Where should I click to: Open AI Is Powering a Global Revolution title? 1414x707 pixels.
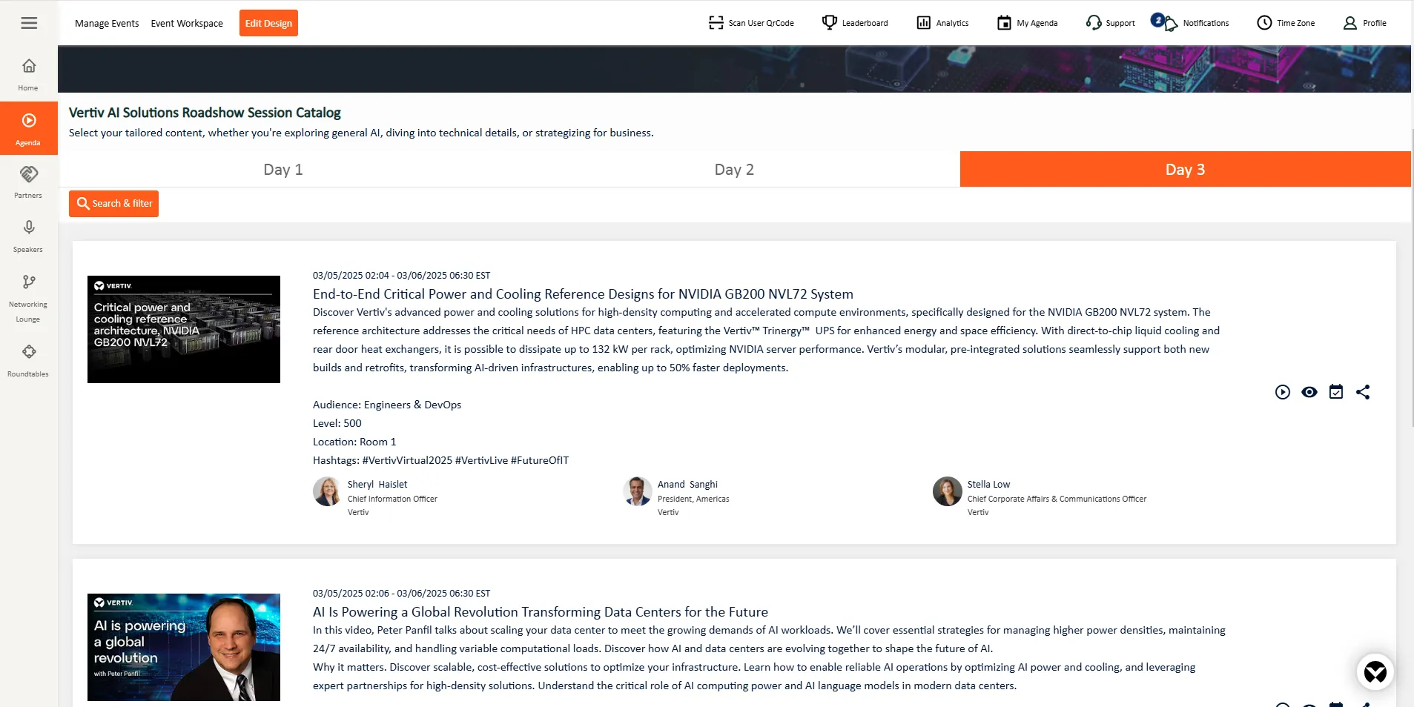541,612
